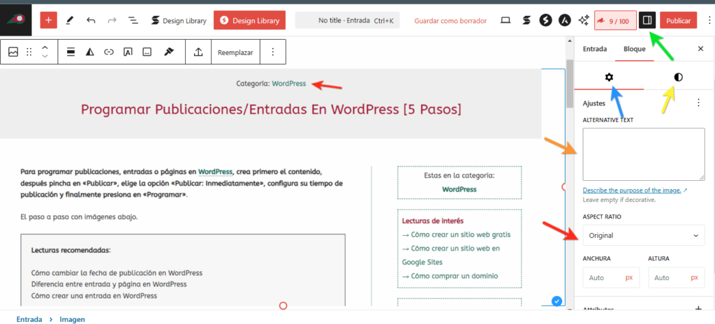Move the image block up
Screen dimensions: 715x324
(x=45, y=47)
